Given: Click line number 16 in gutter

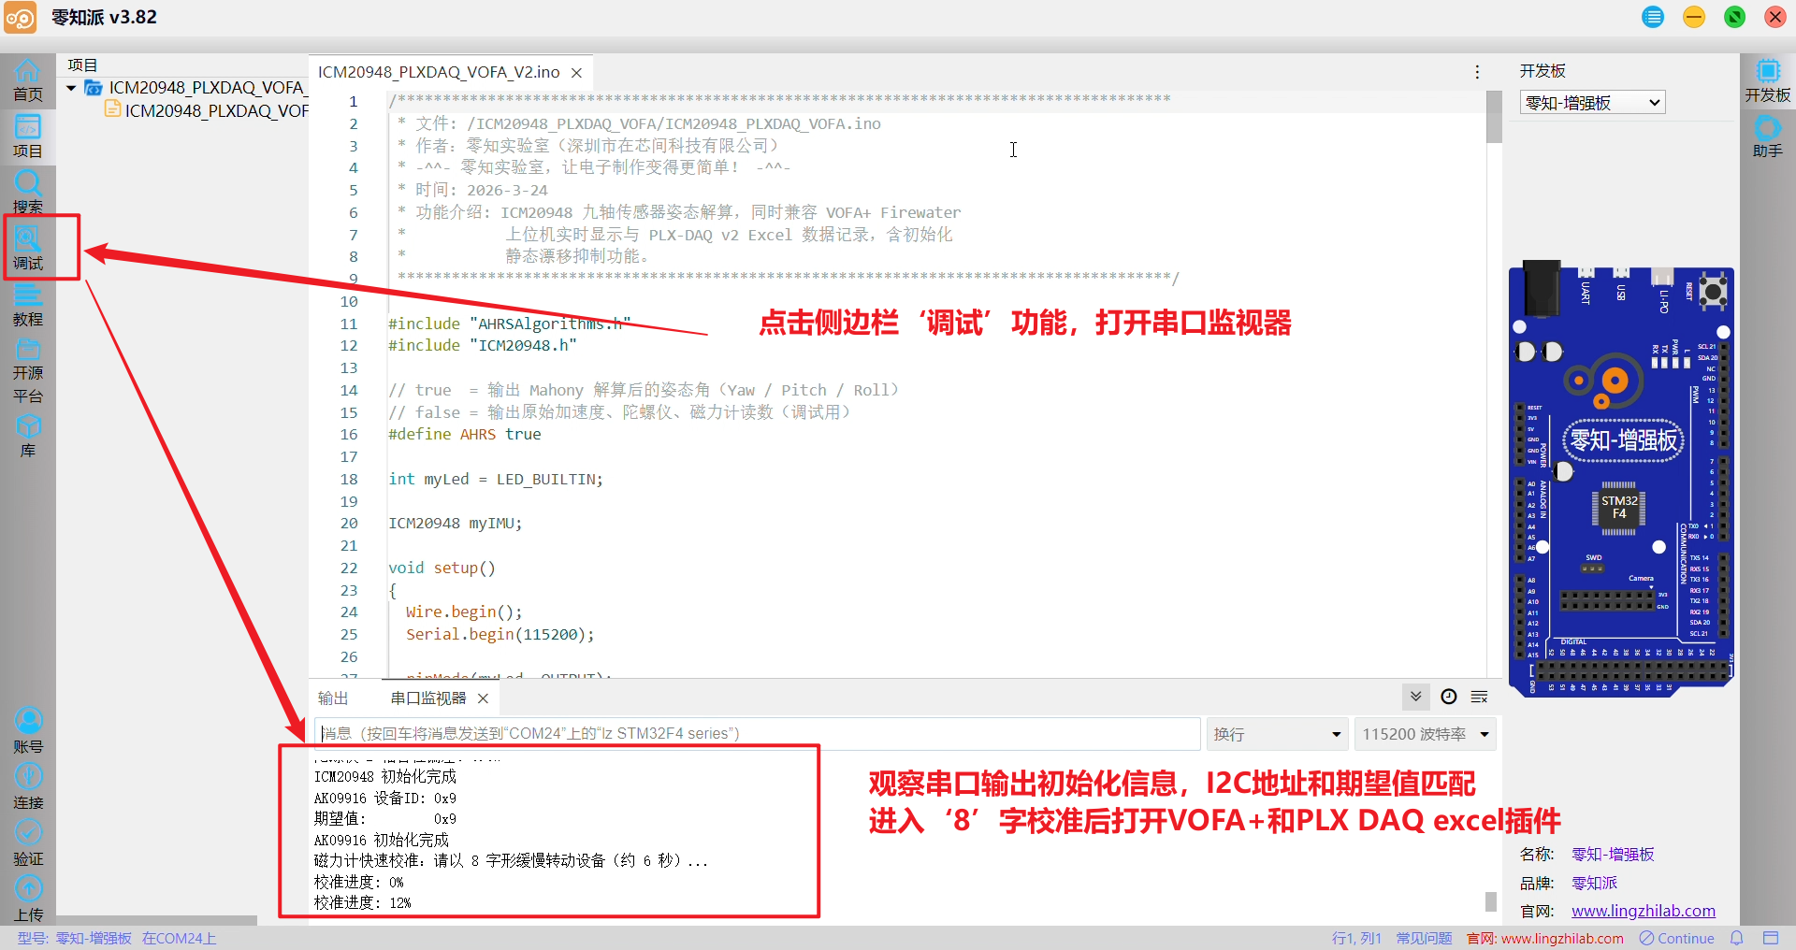Looking at the screenshot, I should [349, 434].
